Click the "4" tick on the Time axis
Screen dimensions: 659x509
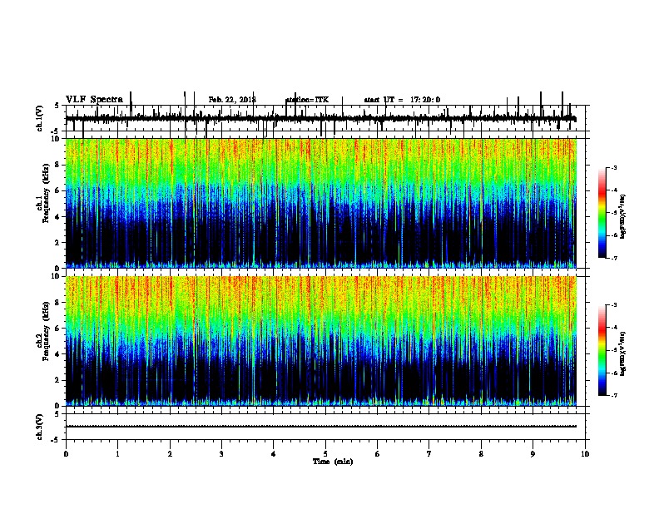[x=274, y=454]
